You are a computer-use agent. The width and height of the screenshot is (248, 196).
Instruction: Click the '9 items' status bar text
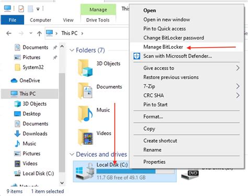coord(15,191)
